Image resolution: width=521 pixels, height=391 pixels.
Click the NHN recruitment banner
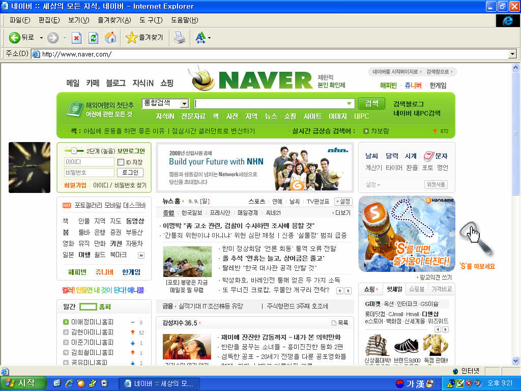pyautogui.click(x=255, y=168)
